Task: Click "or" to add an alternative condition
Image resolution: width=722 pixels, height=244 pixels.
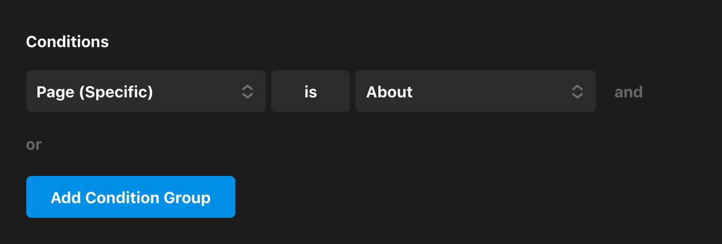Action: click(x=34, y=145)
